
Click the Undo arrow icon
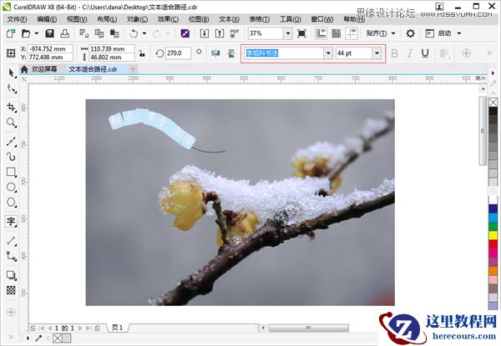(134, 33)
